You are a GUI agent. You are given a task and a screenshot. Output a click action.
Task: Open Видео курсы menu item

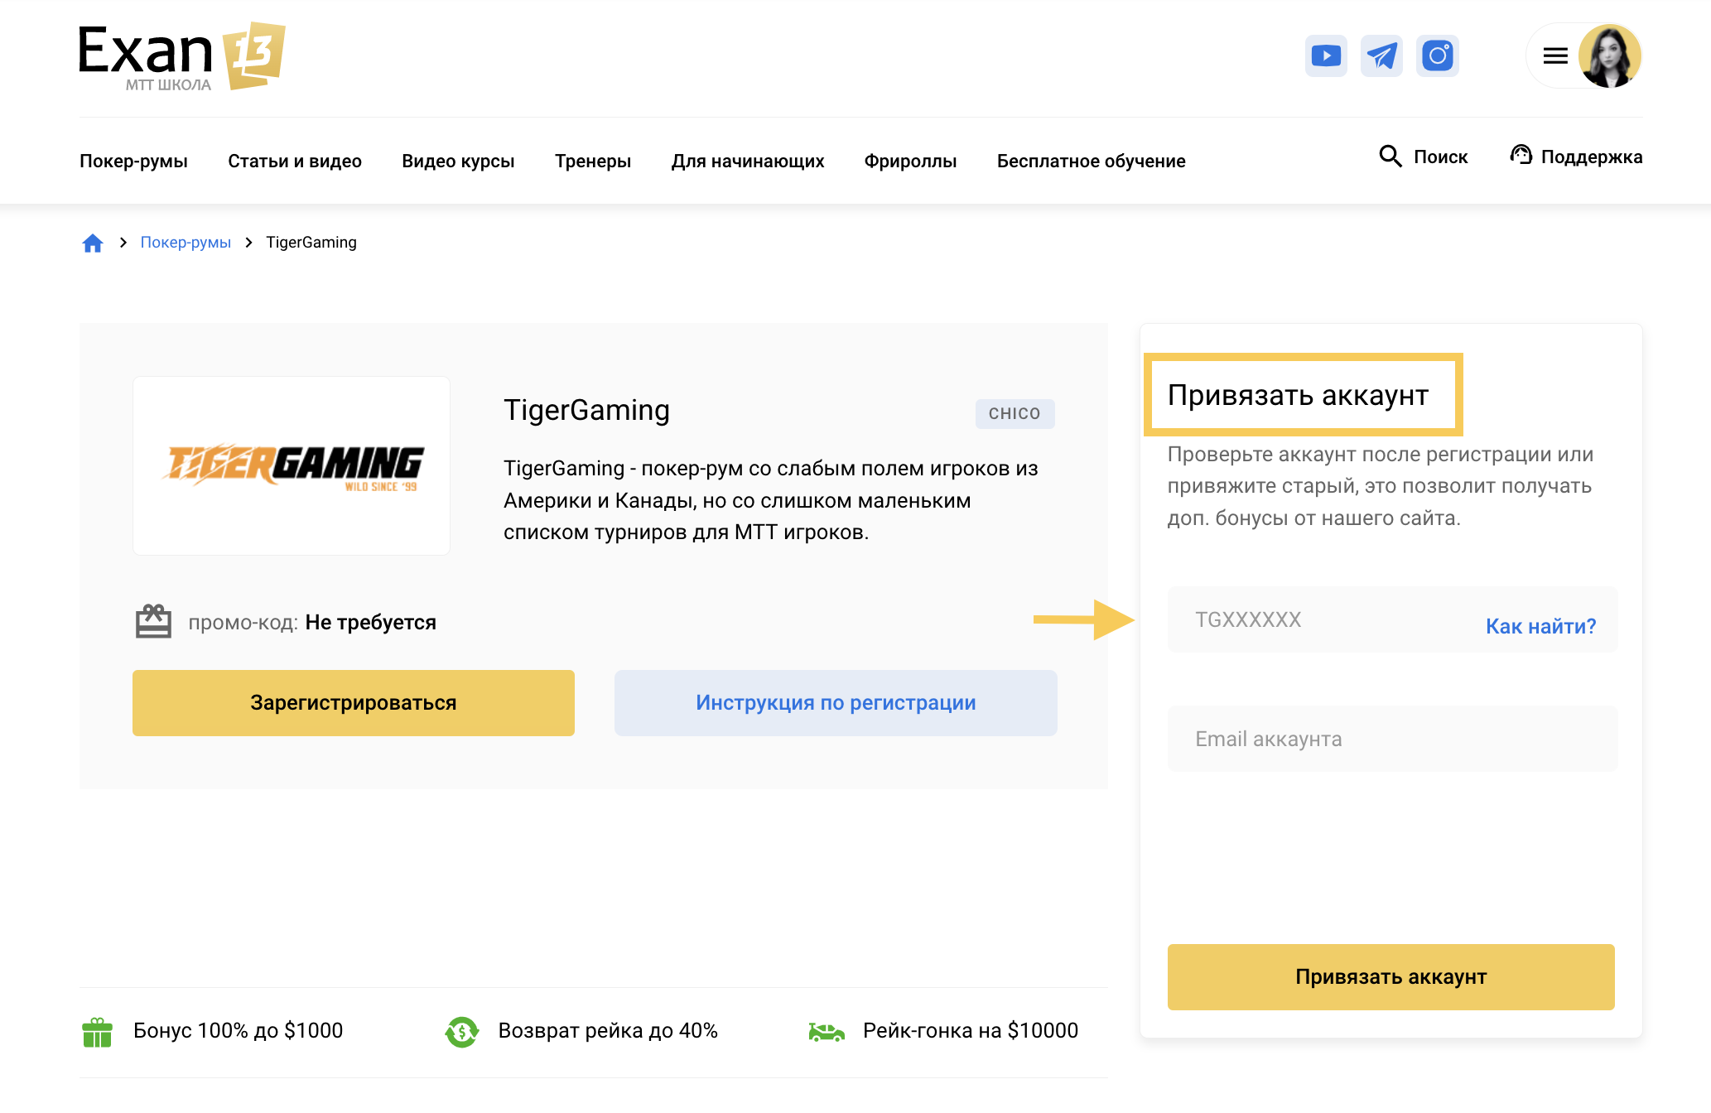click(x=458, y=161)
